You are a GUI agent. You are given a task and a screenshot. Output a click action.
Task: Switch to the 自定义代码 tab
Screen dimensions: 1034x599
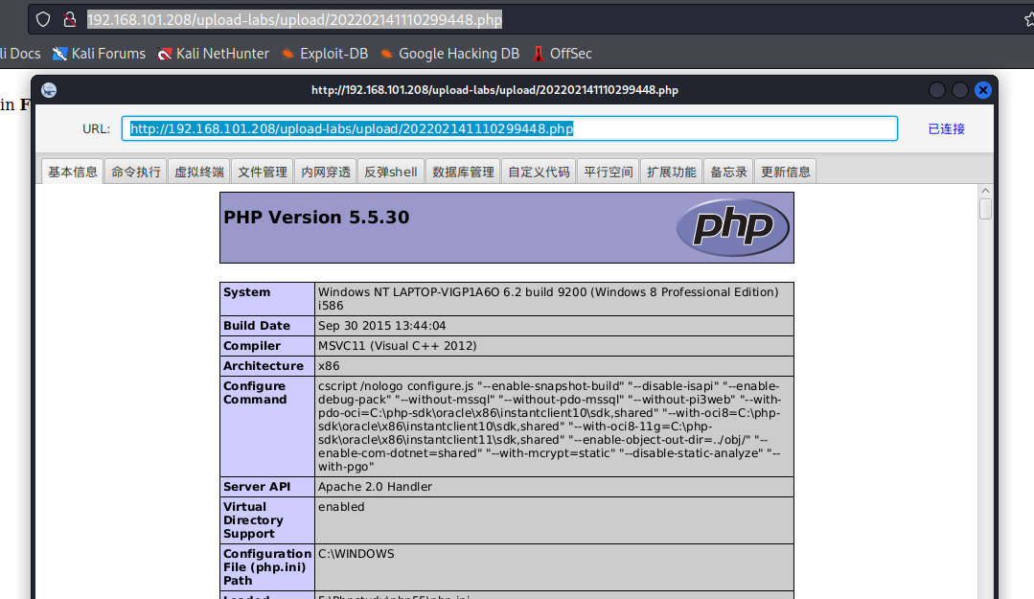coord(539,173)
